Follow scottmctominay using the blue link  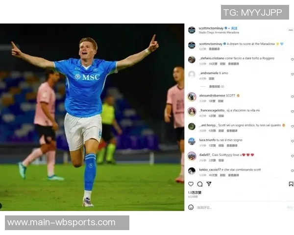point(234,28)
